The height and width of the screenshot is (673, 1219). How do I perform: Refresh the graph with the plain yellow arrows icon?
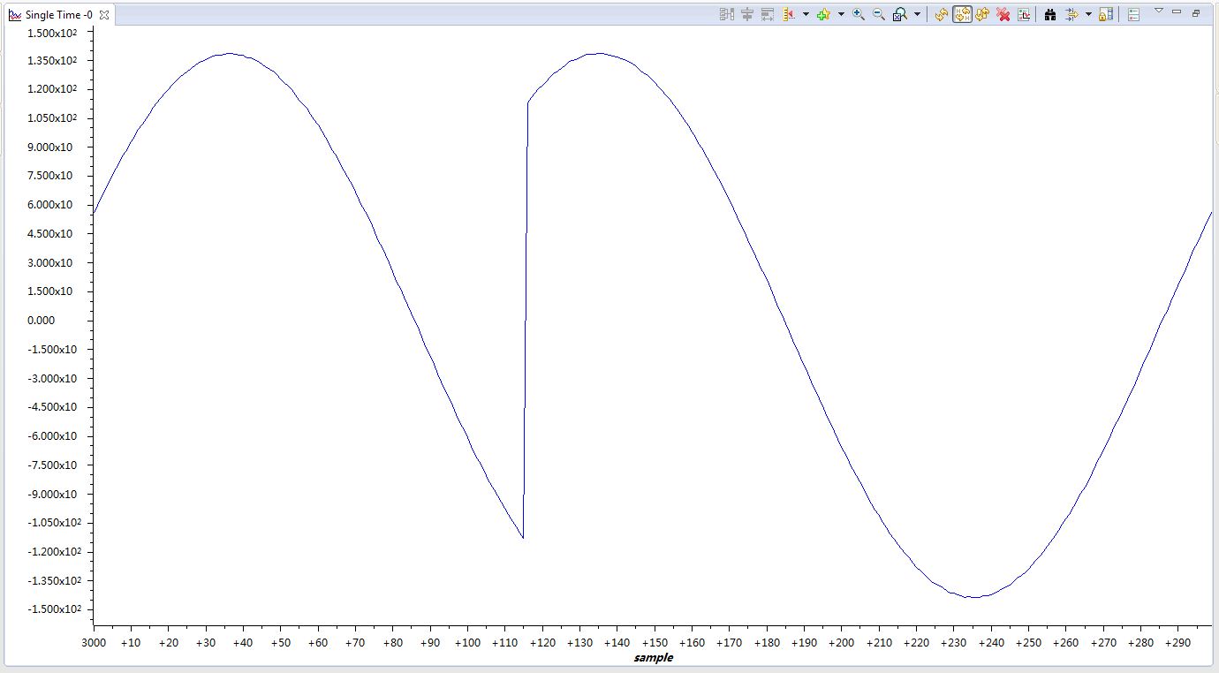942,14
